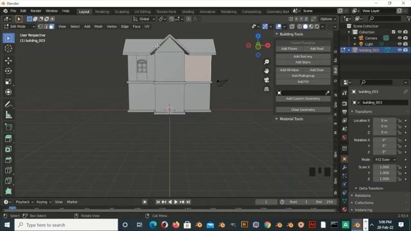Viewport: 411px width, 231px height.
Task: Select the Add Cube tool
Action: click(8, 127)
